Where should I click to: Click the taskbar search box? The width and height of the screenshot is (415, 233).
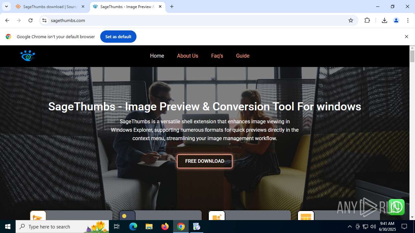tap(63, 227)
